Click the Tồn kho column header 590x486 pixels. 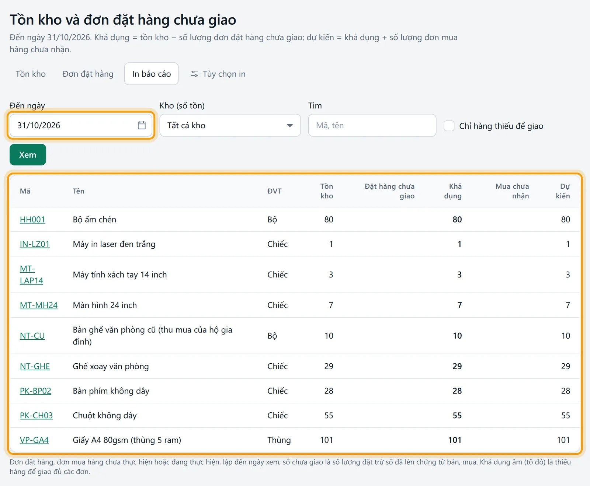pos(326,191)
